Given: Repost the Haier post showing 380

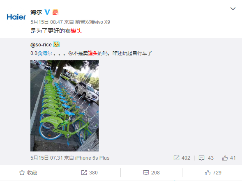Looking at the screenshot, I should click(90, 173).
